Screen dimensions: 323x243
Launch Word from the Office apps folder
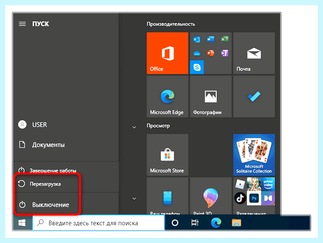click(x=210, y=39)
